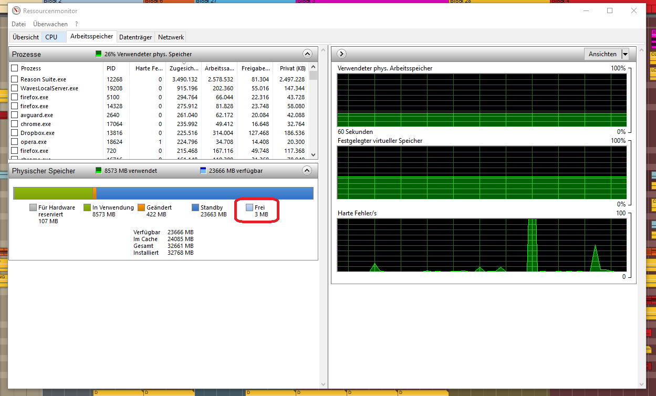656x396 pixels.
Task: Open the Überwachen menu
Action: [50, 24]
